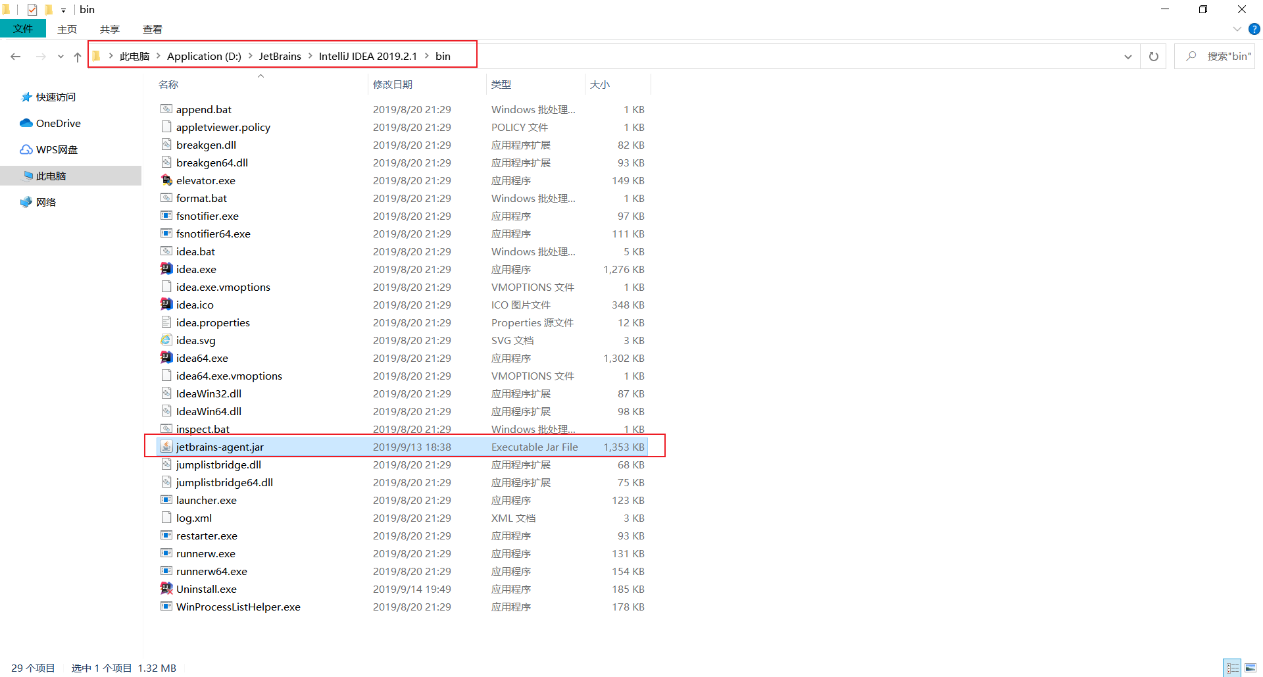Select fsnotifier64.exe file name
The width and height of the screenshot is (1263, 677).
pos(213,234)
